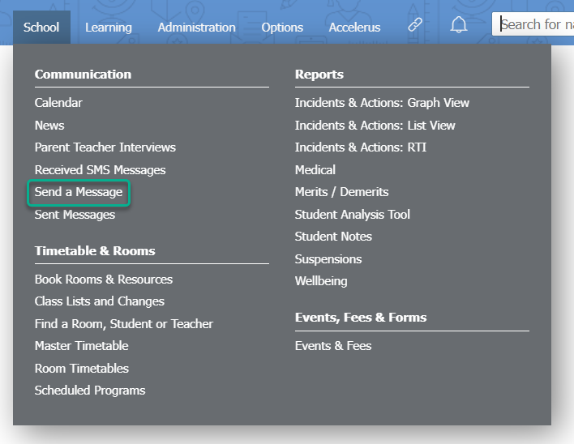This screenshot has height=444, width=574.
Task: View Merits / Demerits report
Action: [341, 192]
